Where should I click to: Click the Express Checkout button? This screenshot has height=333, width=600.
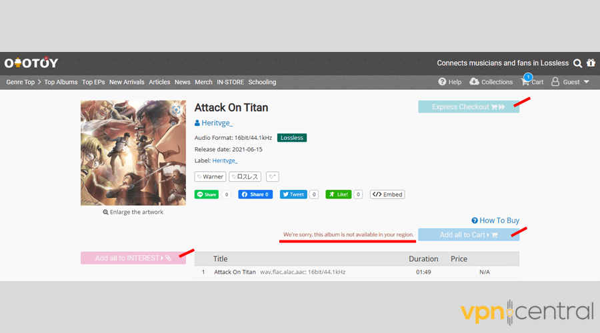469,107
